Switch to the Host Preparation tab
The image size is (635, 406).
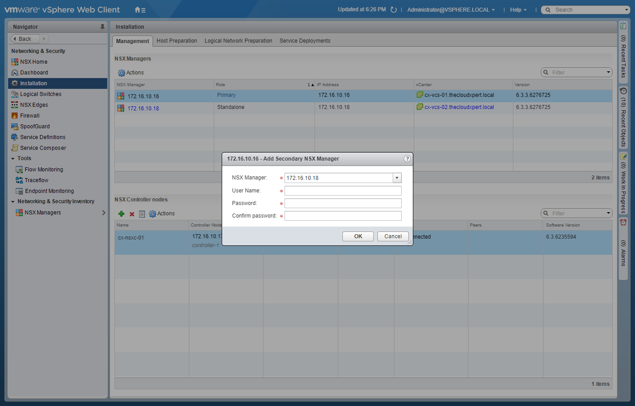(x=177, y=41)
